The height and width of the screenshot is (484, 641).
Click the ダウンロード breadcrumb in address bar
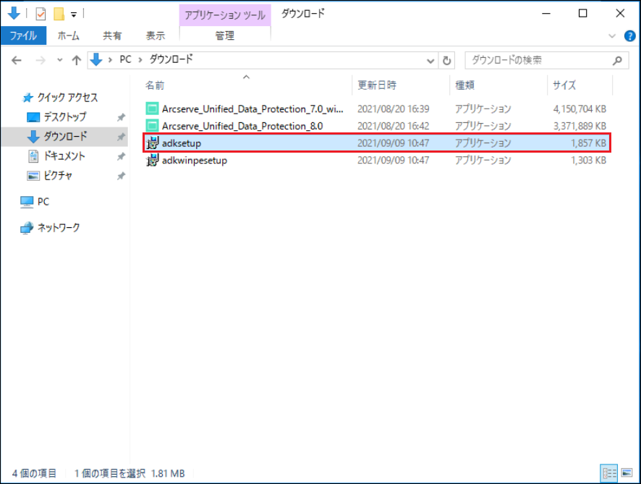171,59
